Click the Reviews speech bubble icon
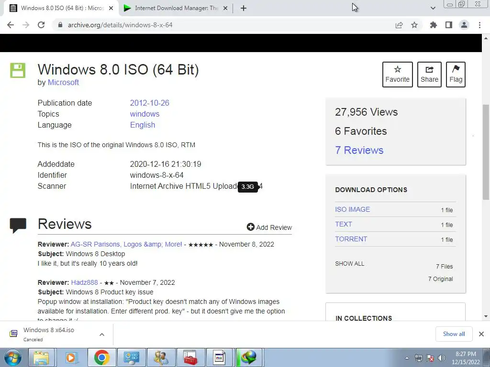 tap(18, 226)
